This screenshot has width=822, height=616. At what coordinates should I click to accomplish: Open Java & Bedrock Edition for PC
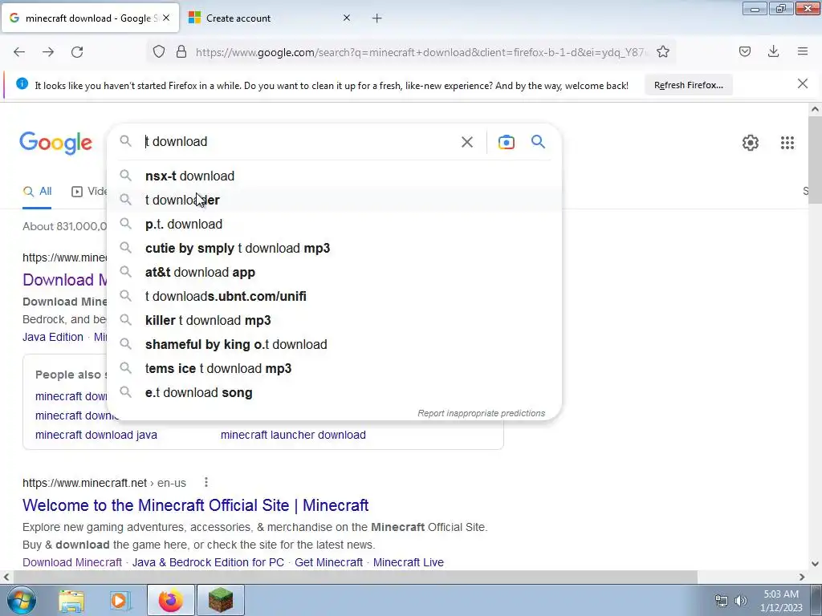click(x=208, y=562)
